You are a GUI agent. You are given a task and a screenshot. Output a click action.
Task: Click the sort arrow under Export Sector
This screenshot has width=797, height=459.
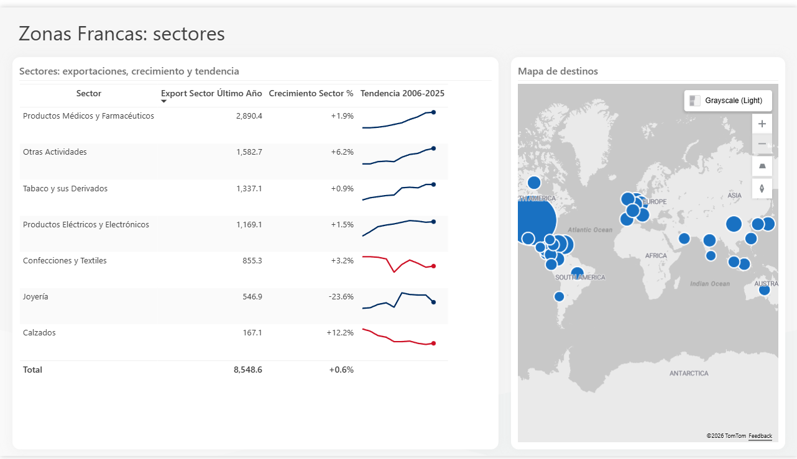[x=164, y=101]
